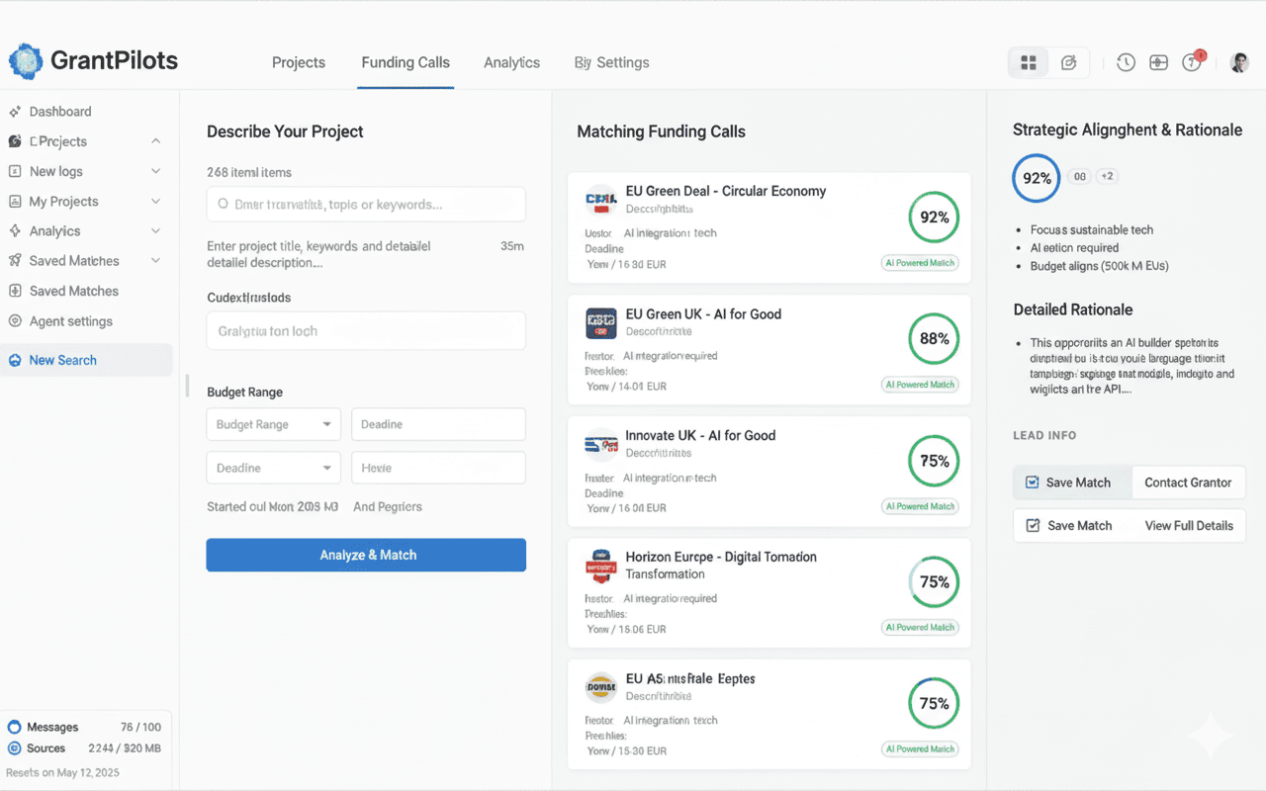1266x791 pixels.
Task: Click the project keywords search input field
Action: 366,204
